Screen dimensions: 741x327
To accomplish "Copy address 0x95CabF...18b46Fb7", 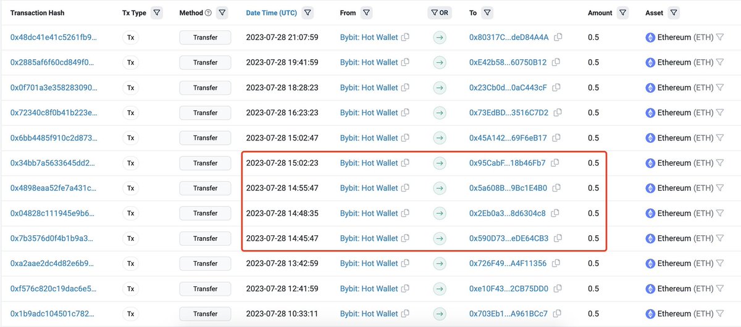I will click(x=555, y=163).
